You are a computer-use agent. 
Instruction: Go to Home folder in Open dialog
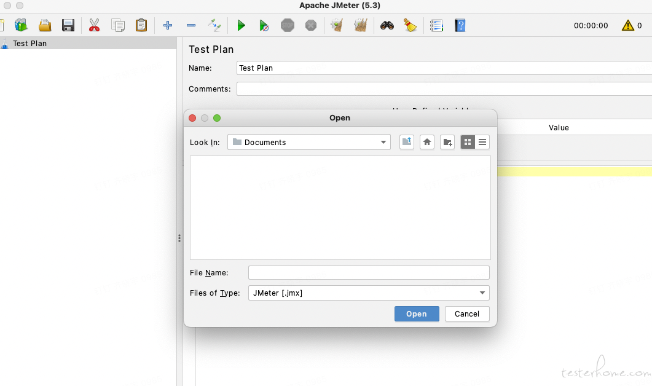(x=427, y=142)
